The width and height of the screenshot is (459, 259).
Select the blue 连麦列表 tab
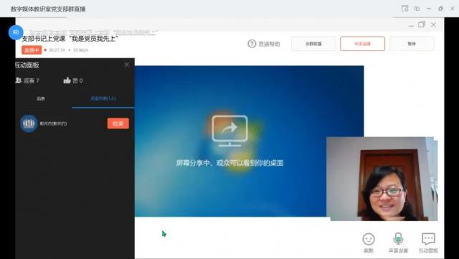tap(103, 98)
